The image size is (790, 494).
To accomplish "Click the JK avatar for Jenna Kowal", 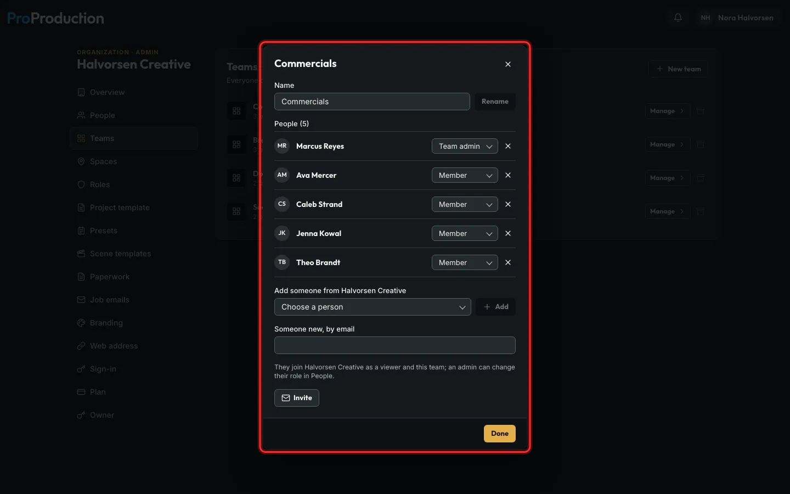I will click(x=282, y=233).
